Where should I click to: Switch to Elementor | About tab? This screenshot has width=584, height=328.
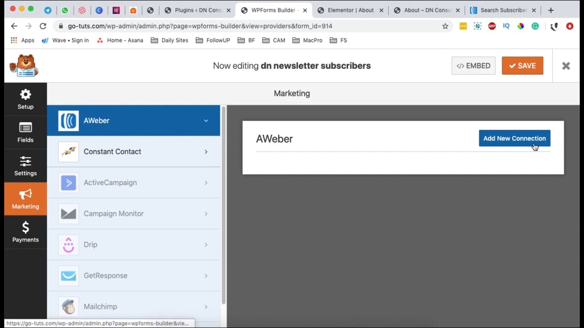[x=350, y=10]
